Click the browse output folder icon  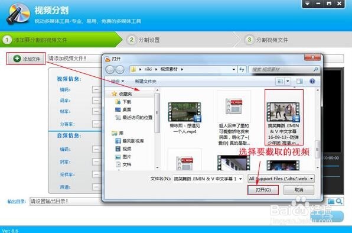[331, 201]
